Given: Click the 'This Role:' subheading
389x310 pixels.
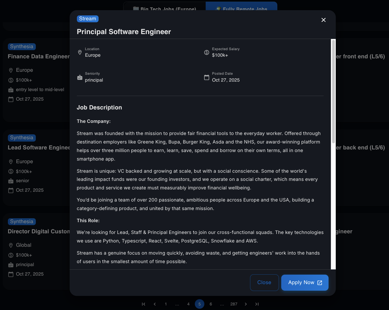Looking at the screenshot, I should (x=88, y=221).
